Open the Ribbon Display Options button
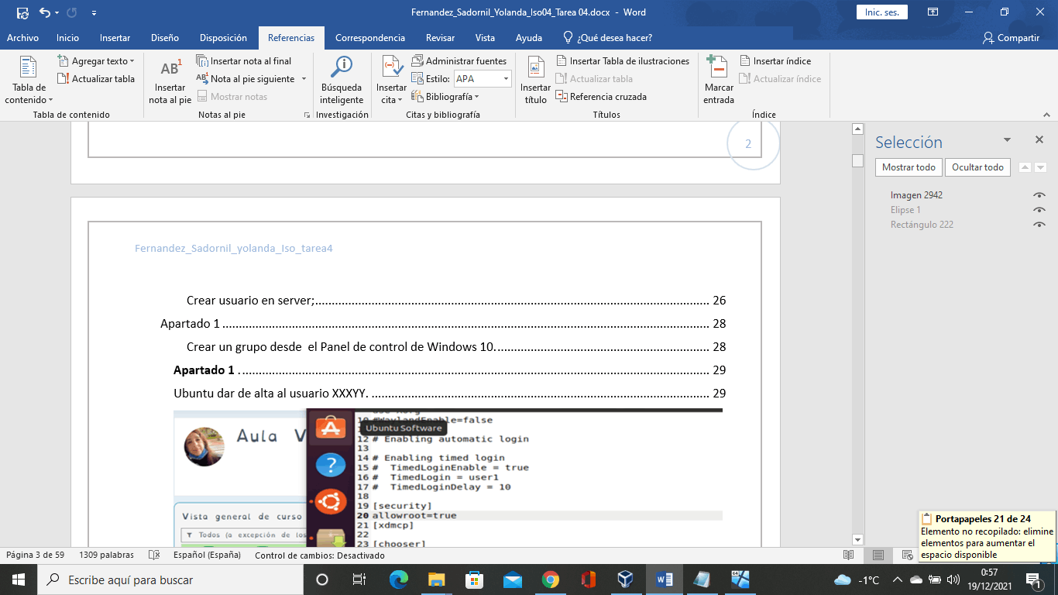Image resolution: width=1058 pixels, height=595 pixels. (x=933, y=12)
